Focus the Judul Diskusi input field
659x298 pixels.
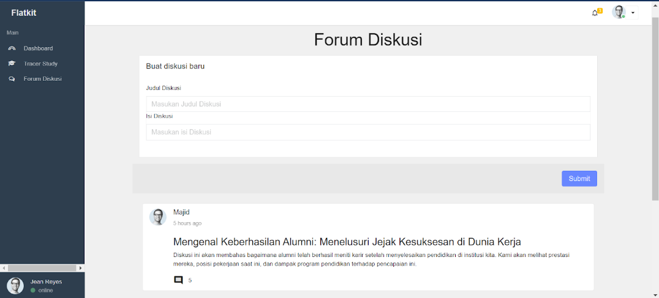point(367,104)
